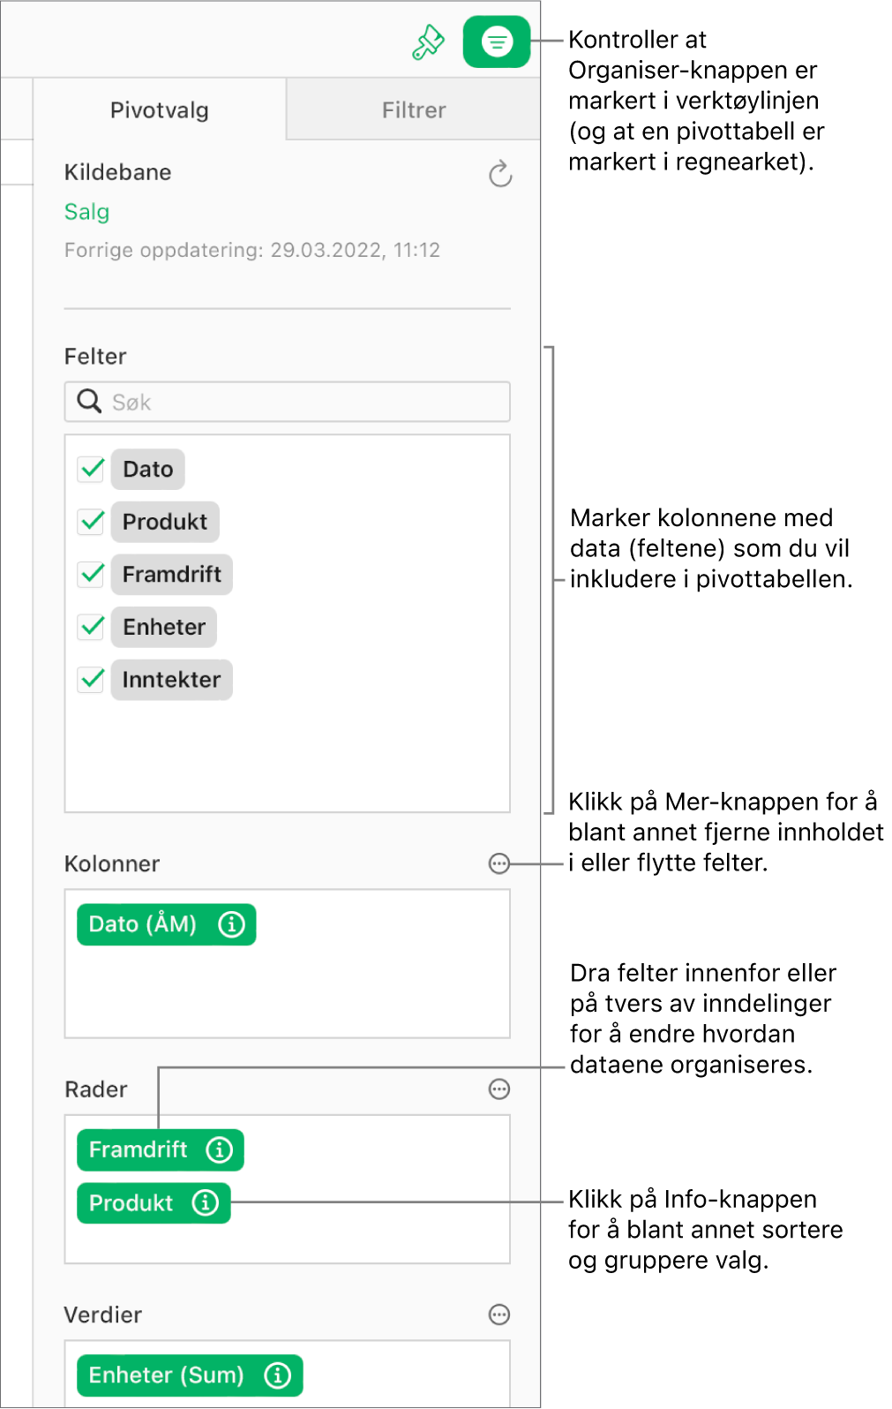892x1409 pixels.
Task: Open the pivot options with the green filter icon
Action: [x=495, y=40]
